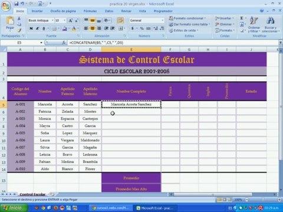The width and height of the screenshot is (283, 212).
Task: Toggle wrap text for the cell
Action: [120, 20]
